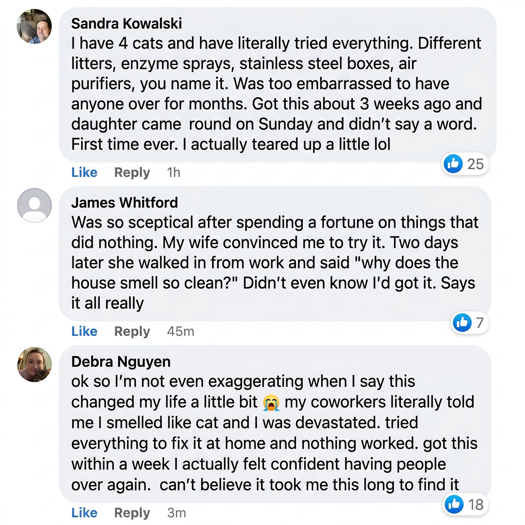Open Debra Nguyen's profile picture
The width and height of the screenshot is (525, 525).
coord(34,365)
